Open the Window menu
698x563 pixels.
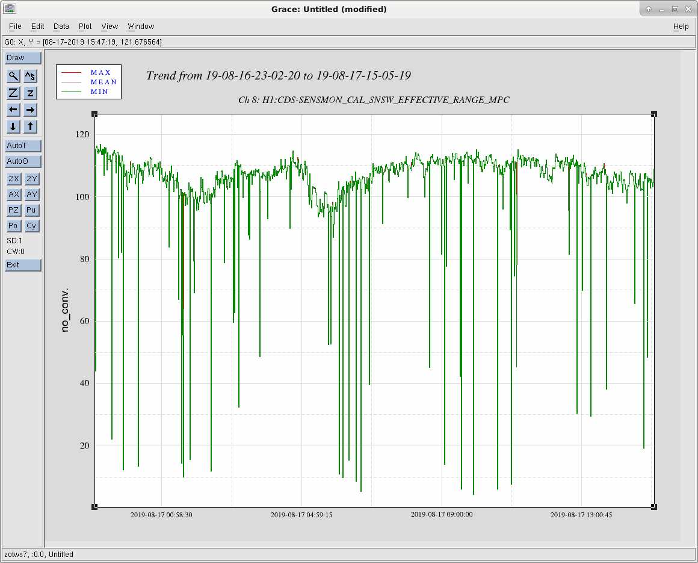point(141,26)
